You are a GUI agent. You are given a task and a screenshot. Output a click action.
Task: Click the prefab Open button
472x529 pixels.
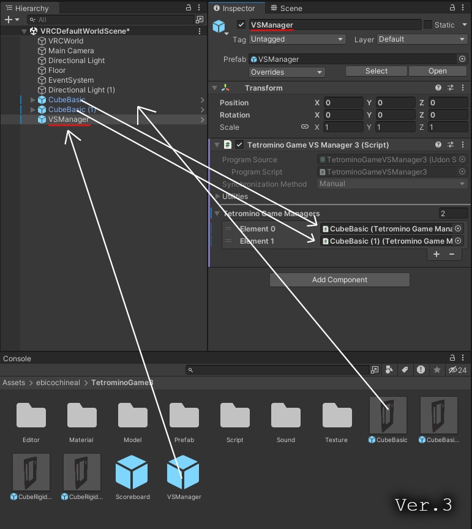tap(438, 71)
